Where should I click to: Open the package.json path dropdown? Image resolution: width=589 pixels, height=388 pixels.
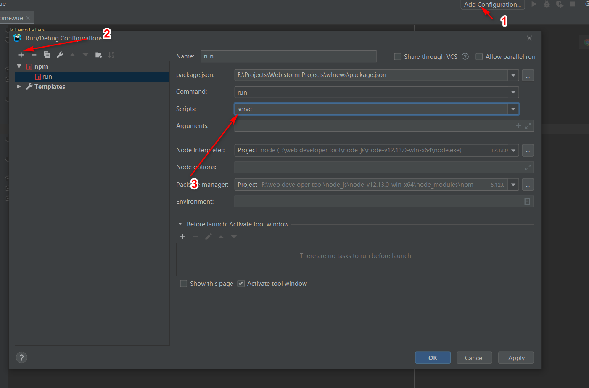(x=513, y=75)
